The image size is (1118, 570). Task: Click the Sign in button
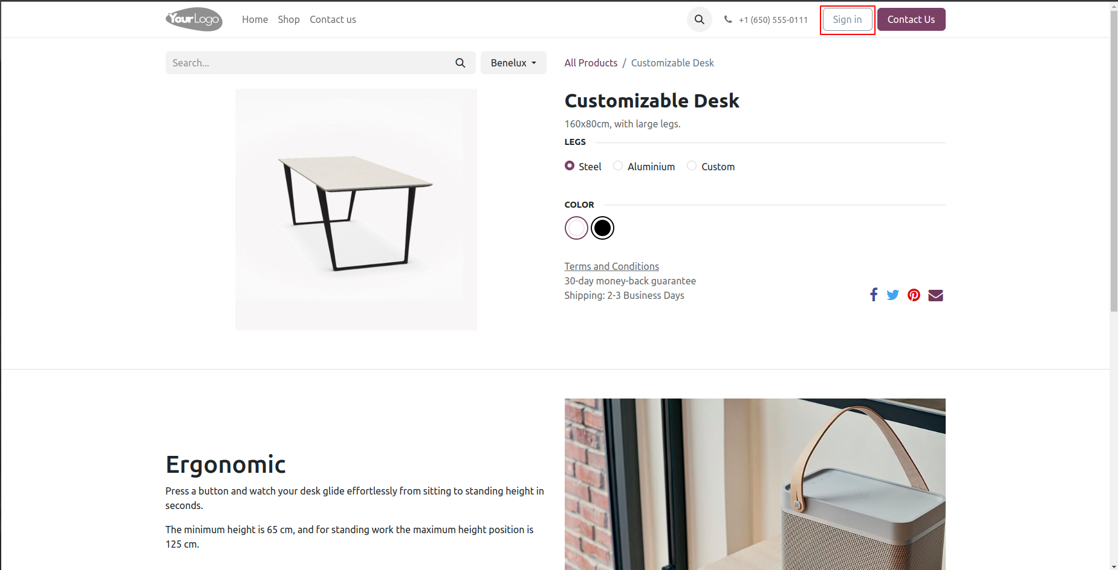coord(847,19)
